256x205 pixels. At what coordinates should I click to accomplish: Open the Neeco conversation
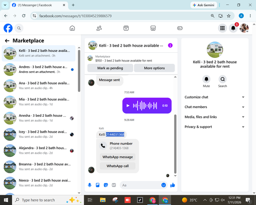[x=38, y=183]
